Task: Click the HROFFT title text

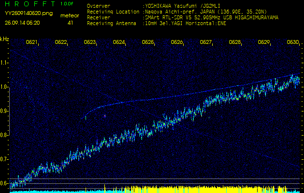Action: tap(29, 4)
